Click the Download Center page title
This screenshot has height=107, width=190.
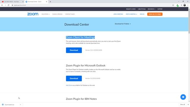pyautogui.click(x=77, y=24)
